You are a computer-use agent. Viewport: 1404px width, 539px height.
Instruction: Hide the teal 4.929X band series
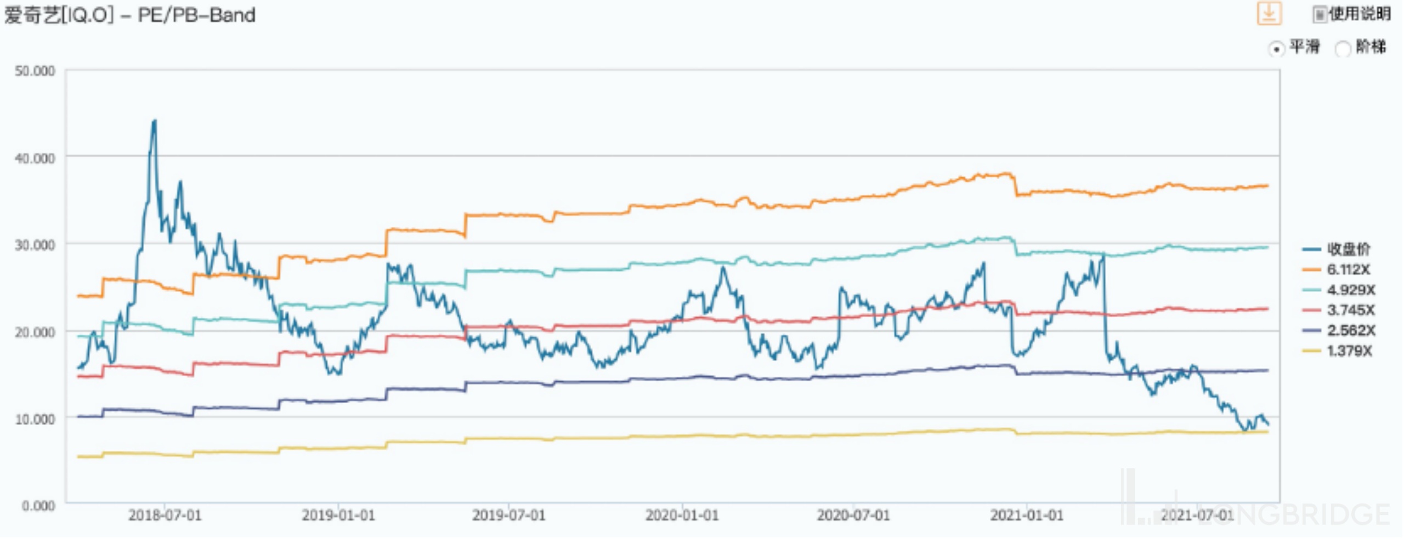(1339, 290)
